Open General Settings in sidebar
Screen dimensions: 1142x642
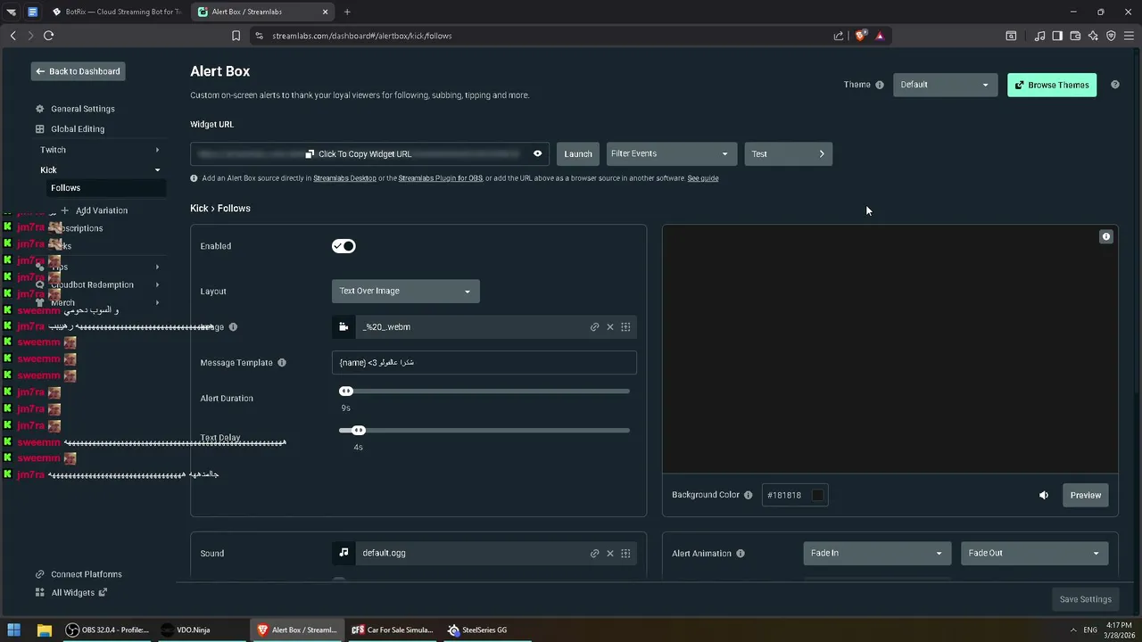click(x=83, y=109)
